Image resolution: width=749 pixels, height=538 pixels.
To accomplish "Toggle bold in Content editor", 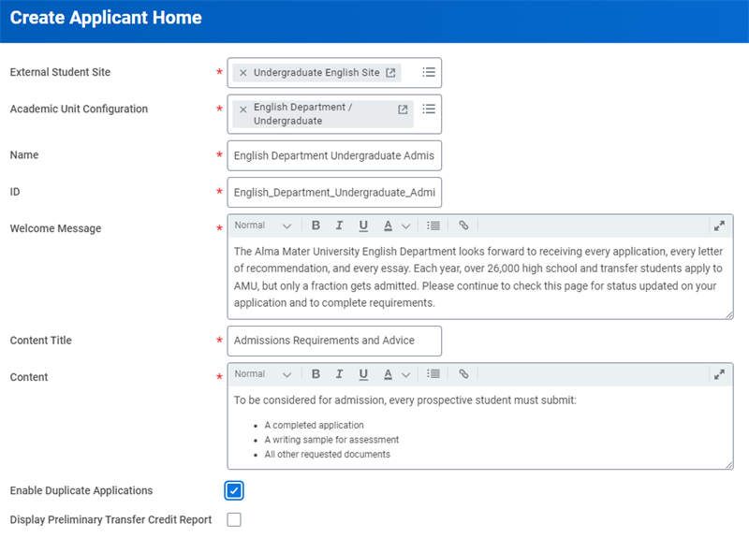I will pos(316,374).
